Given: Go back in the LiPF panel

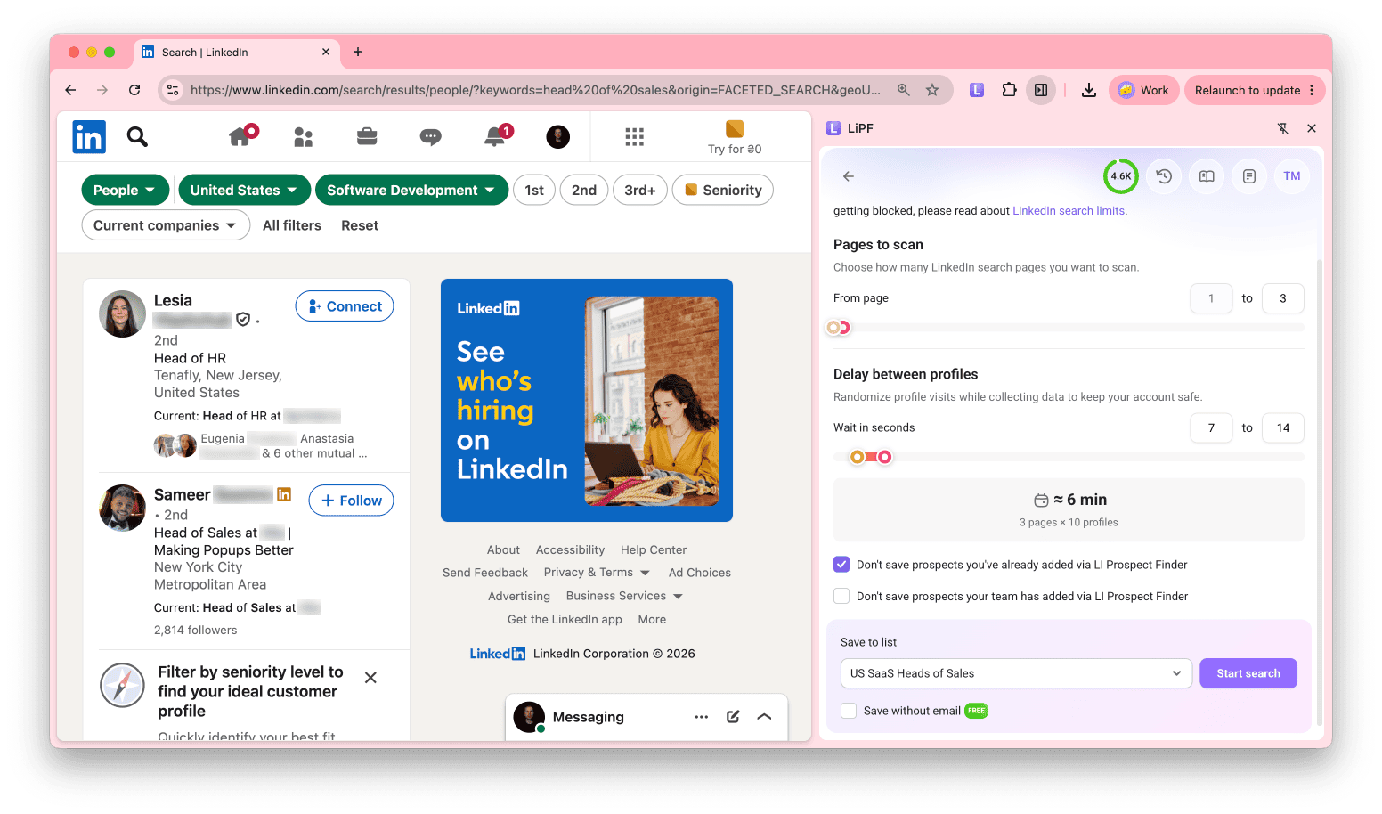Looking at the screenshot, I should click(849, 176).
